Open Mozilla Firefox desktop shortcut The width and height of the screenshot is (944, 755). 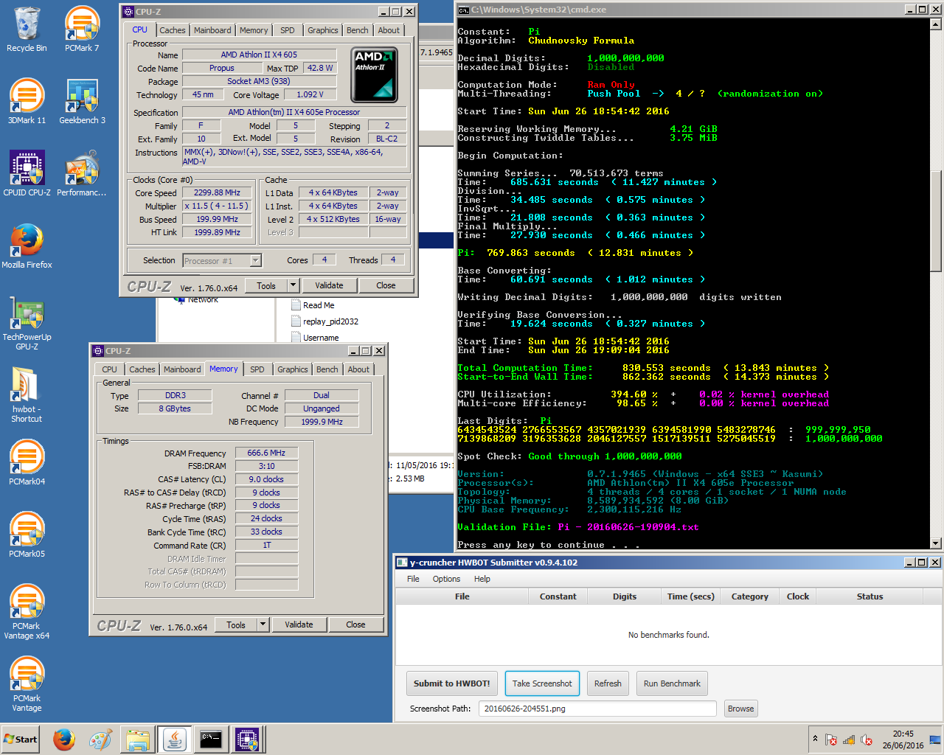tap(27, 246)
